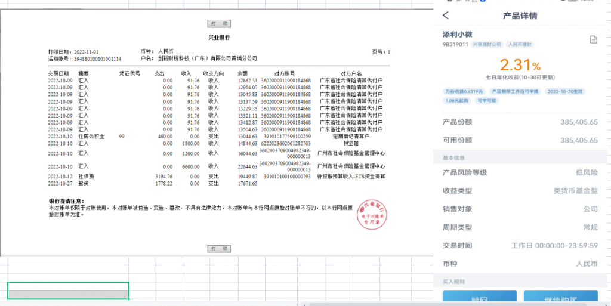Click trading time 工作日 00:00:00-23:59:59
Image resolution: width=611 pixels, height=306 pixels.
[554, 246]
